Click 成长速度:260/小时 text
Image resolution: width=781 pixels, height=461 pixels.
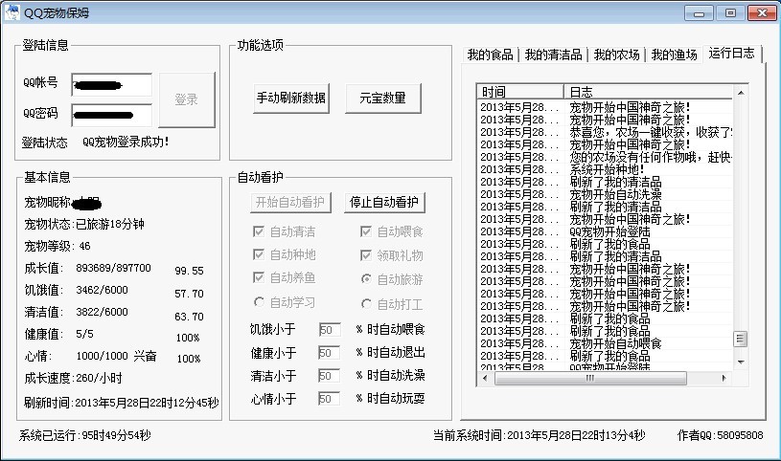pos(73,378)
